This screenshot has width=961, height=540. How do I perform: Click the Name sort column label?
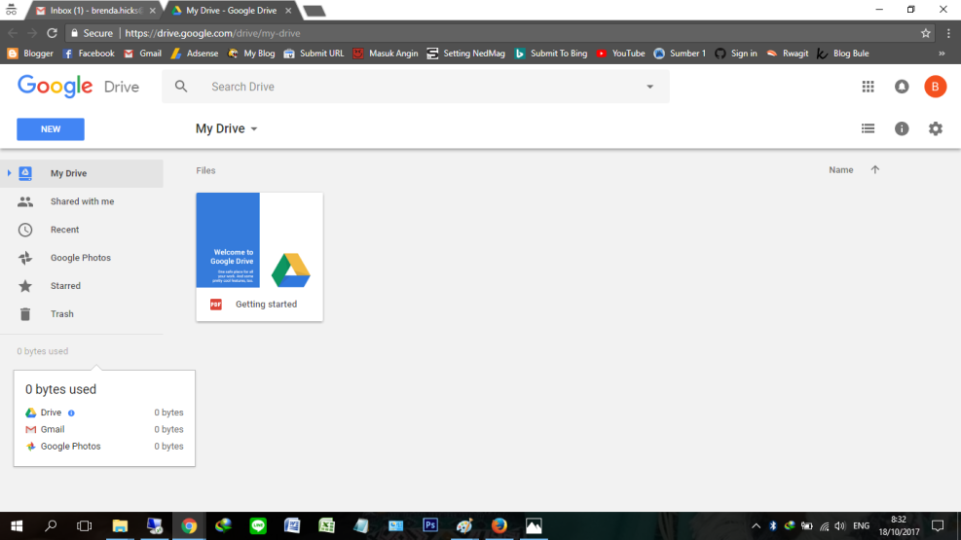841,170
